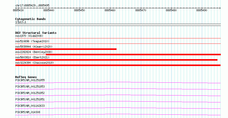The height and width of the screenshot is (118, 228).
Task: Click ruler position 8885450
Action: [79, 10]
